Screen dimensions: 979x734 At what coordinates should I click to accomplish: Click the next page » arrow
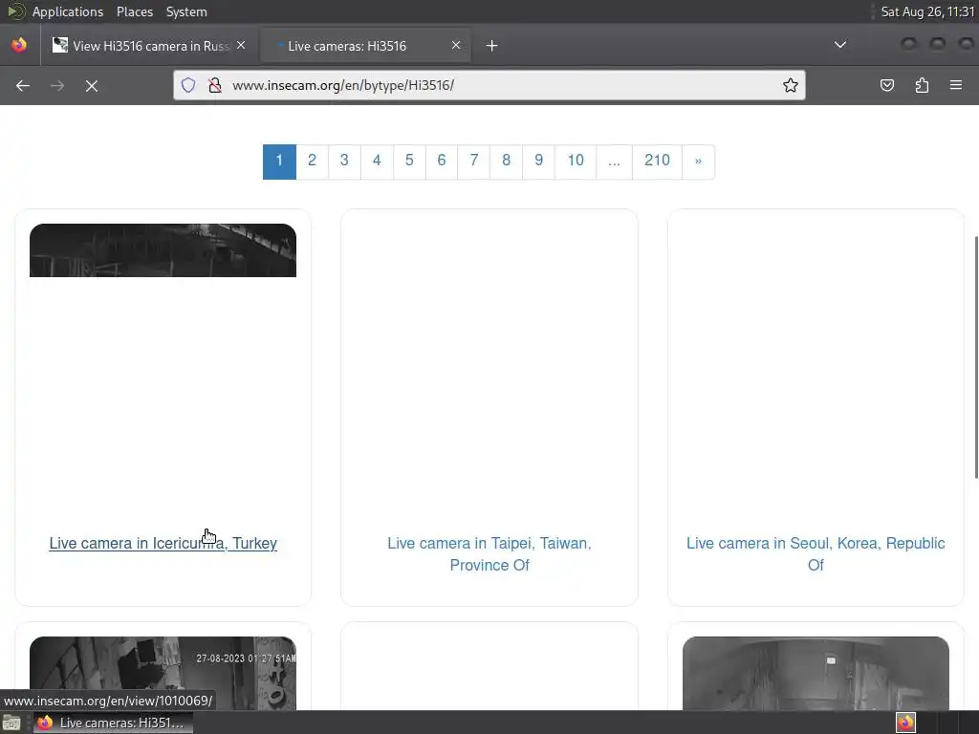coord(698,162)
